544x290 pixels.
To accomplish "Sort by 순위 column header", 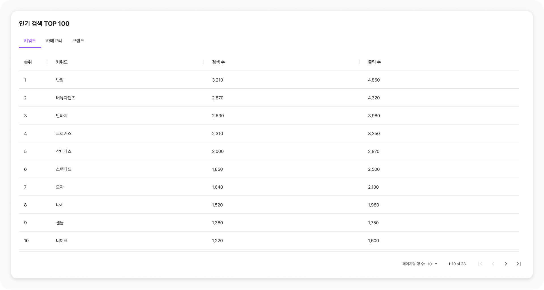I will 28,62.
